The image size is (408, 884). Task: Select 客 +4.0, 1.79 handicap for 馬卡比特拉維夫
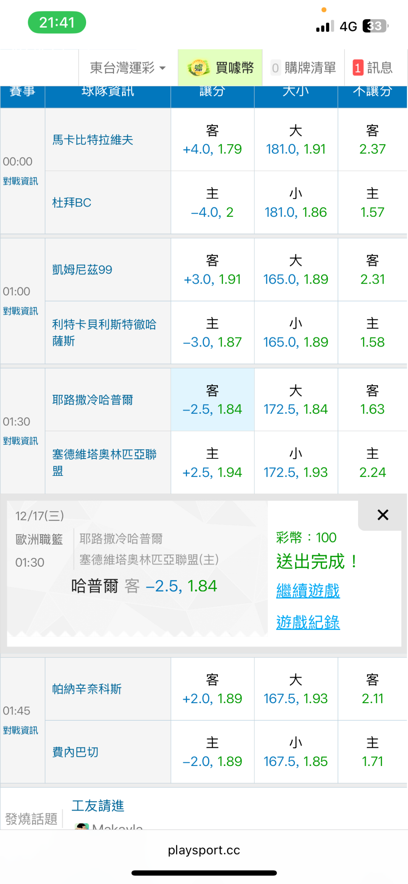click(212, 140)
